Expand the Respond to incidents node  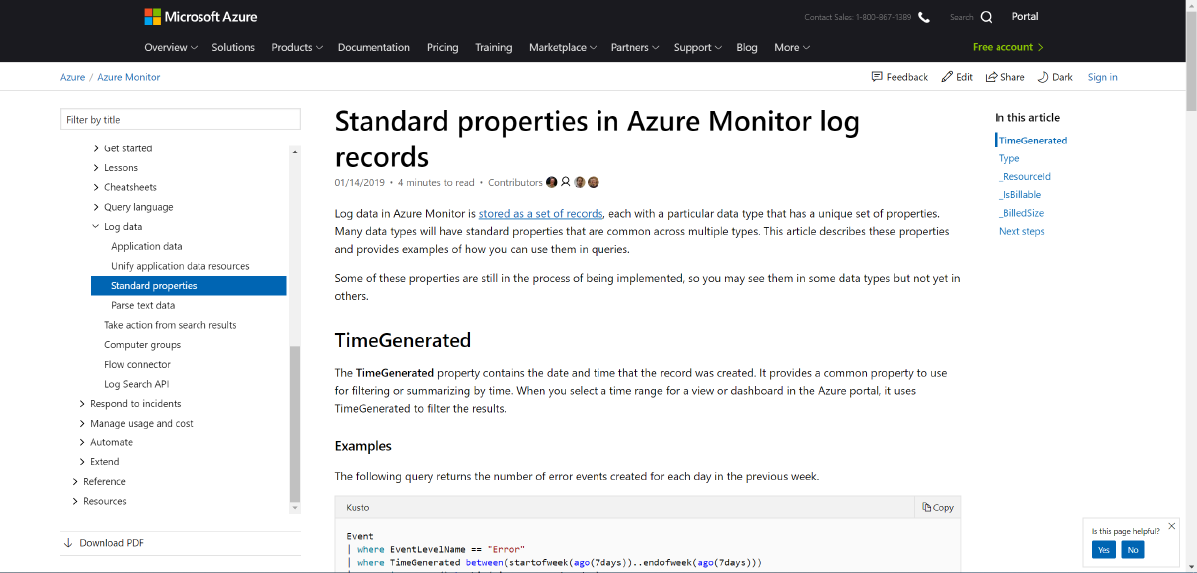click(x=82, y=404)
